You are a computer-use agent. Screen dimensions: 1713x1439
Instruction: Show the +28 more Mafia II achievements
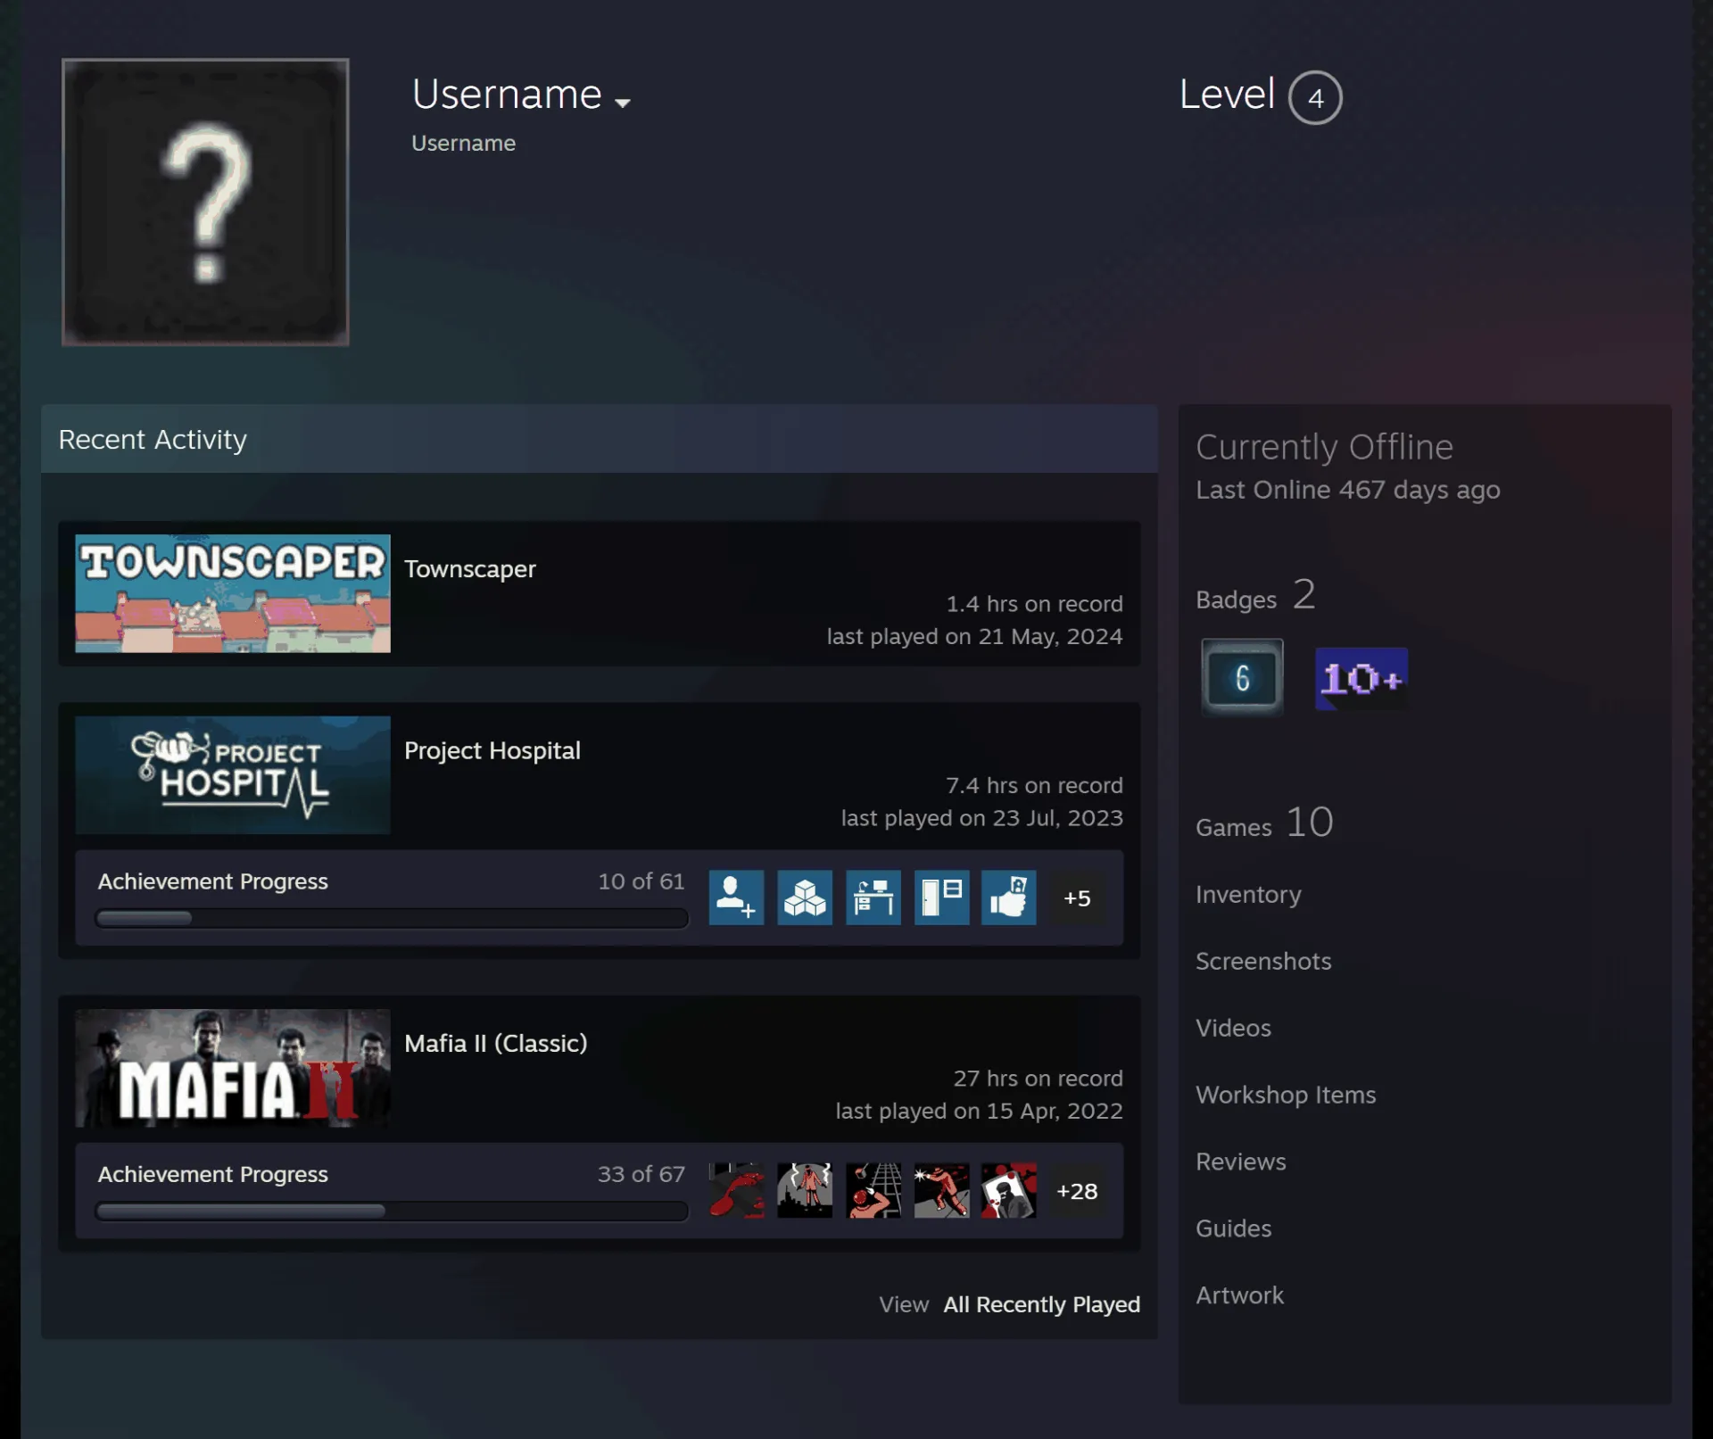[x=1077, y=1191]
